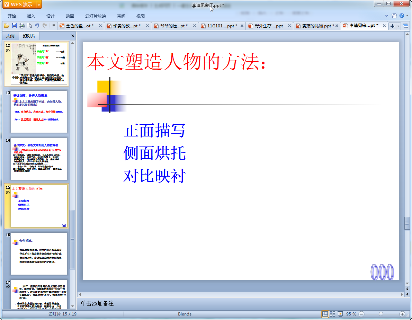Start slideshow from status bar icon
Screen dimensions: 412x320
(340, 314)
